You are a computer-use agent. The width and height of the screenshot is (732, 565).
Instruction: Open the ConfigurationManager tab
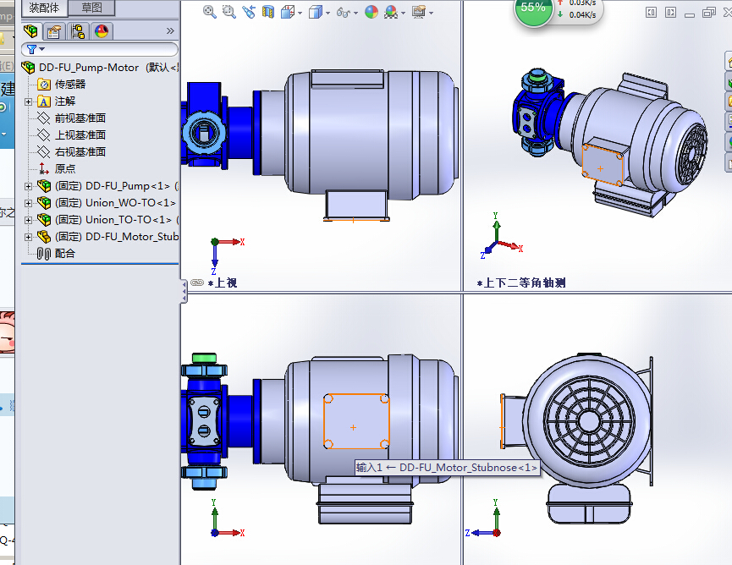coord(78,31)
